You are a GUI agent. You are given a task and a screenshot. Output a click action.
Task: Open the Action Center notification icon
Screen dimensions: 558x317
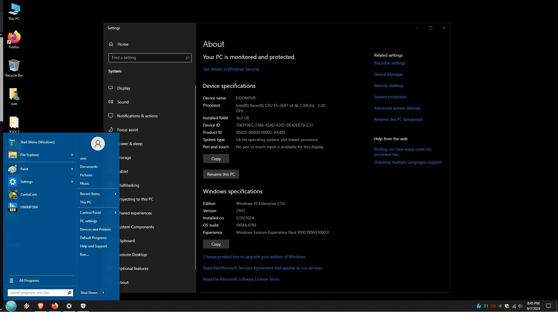pos(548,306)
